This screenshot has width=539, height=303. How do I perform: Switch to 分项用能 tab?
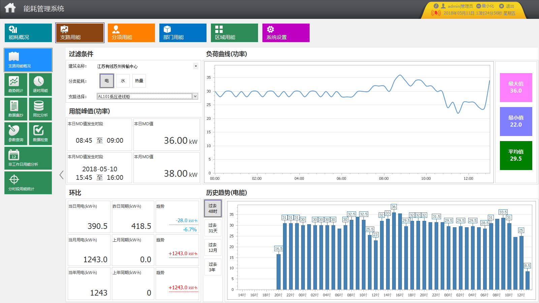point(131,33)
